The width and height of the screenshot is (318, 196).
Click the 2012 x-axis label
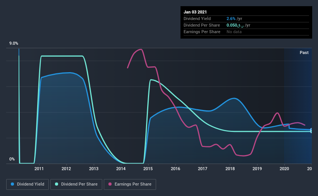point(66,169)
